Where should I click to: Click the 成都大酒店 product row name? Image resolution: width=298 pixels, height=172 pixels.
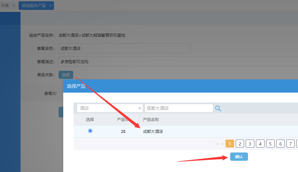pyautogui.click(x=153, y=131)
